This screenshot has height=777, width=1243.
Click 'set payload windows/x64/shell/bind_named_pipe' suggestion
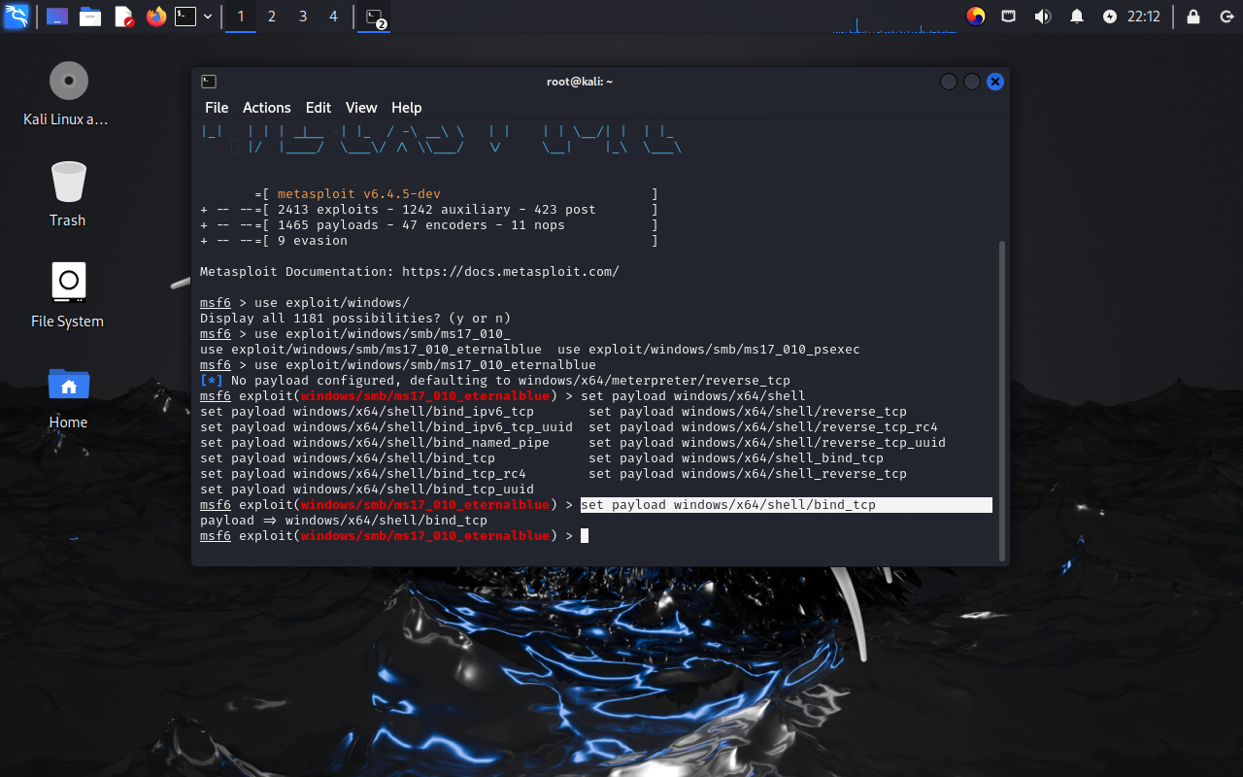click(375, 443)
